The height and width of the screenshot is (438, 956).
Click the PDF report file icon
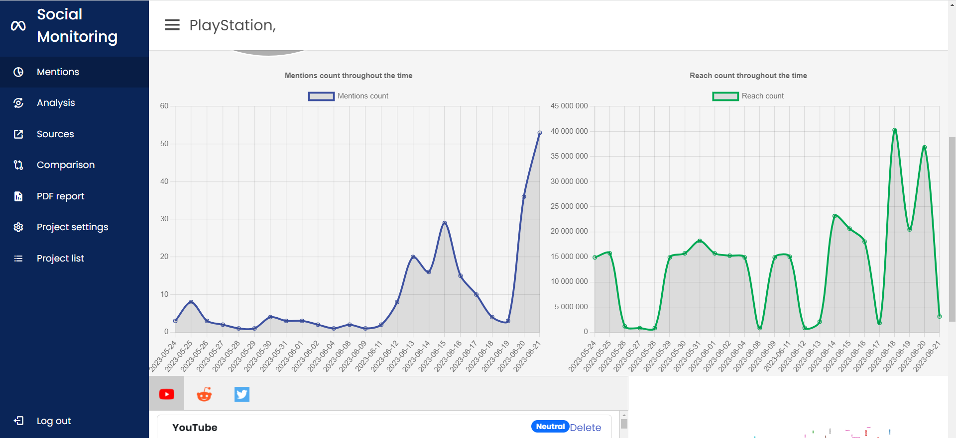[x=18, y=196]
